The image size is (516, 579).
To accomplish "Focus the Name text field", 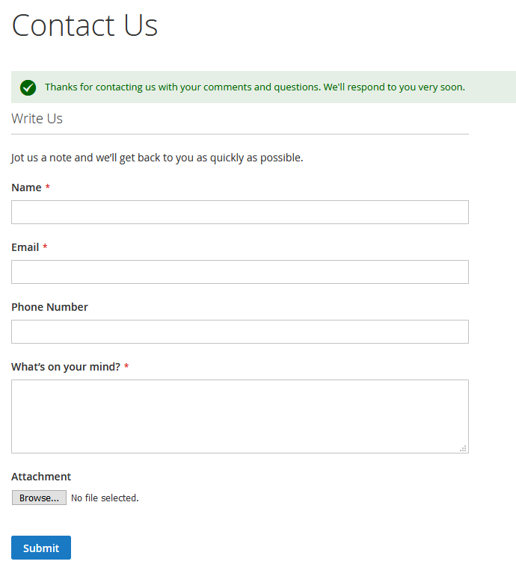I will click(240, 212).
